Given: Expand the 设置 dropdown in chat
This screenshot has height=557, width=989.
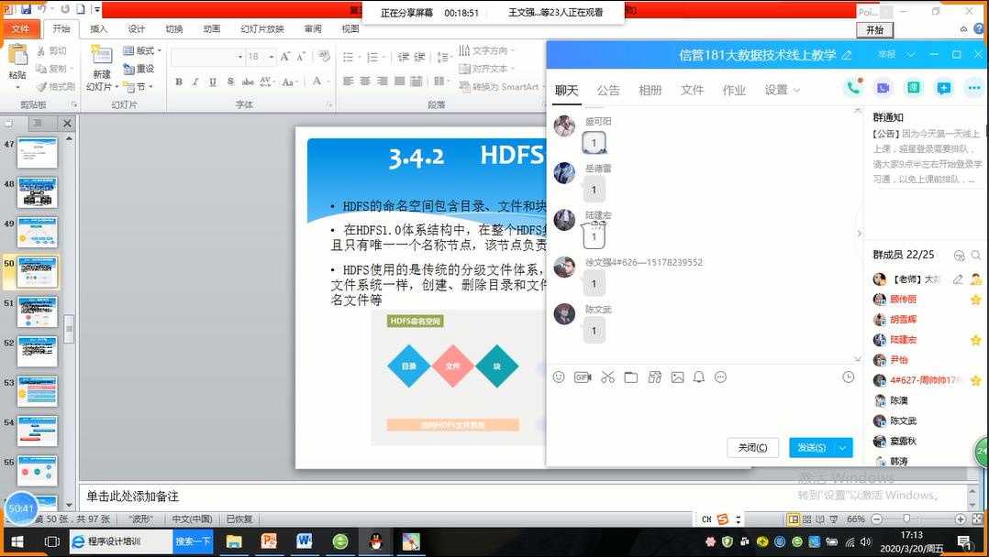Looking at the screenshot, I should click(x=783, y=90).
